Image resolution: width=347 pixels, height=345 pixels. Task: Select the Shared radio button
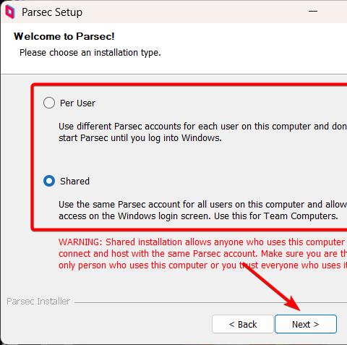[49, 181]
